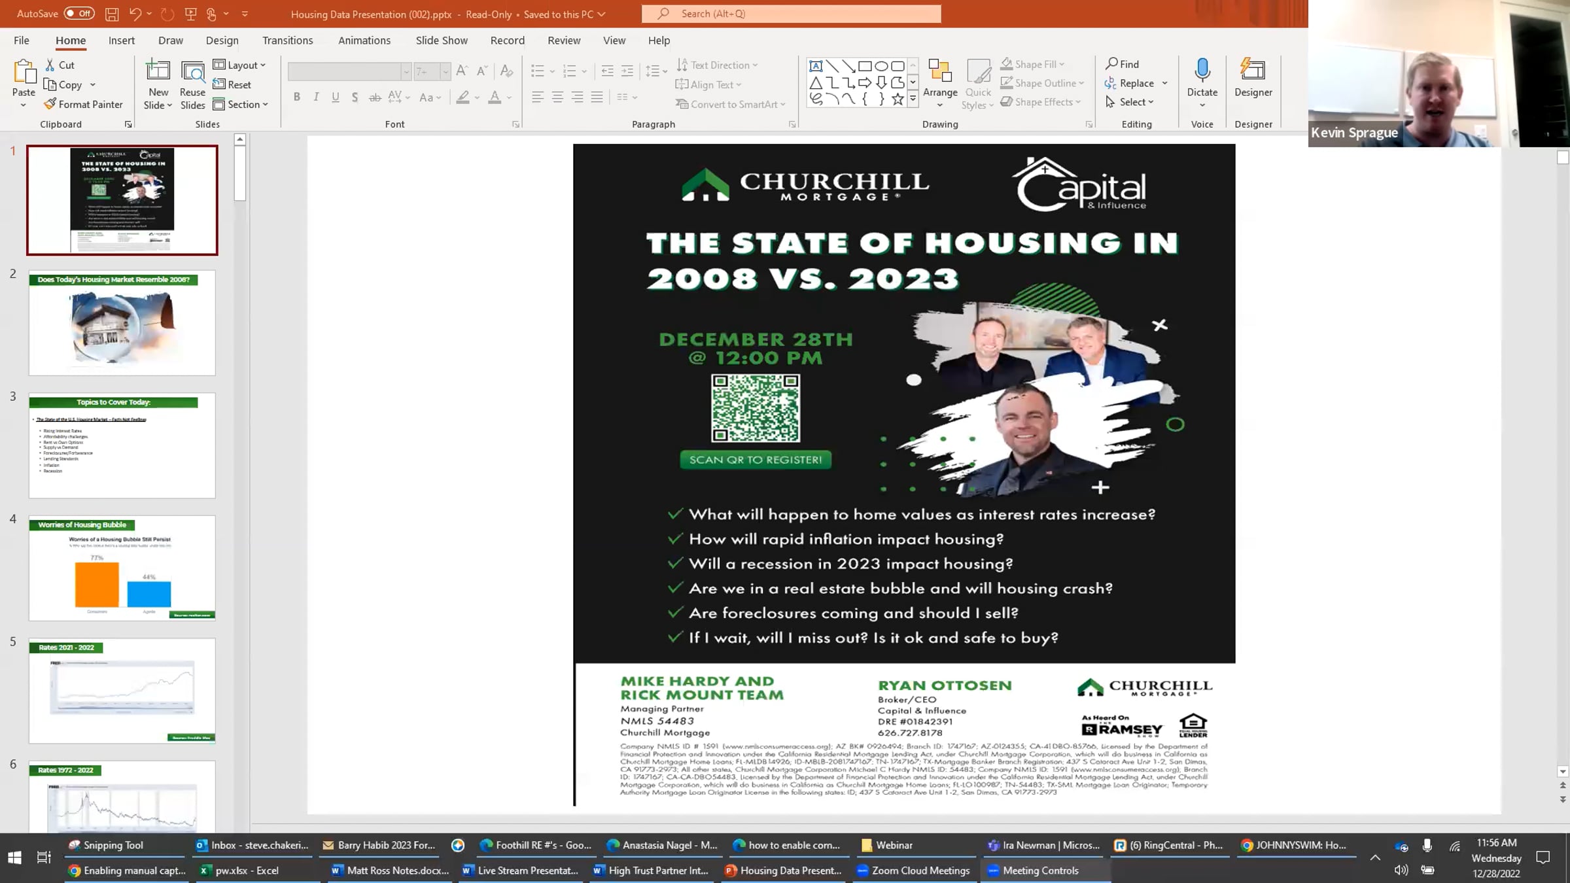Click the Save icon in title bar
The image size is (1570, 883).
pyautogui.click(x=112, y=14)
